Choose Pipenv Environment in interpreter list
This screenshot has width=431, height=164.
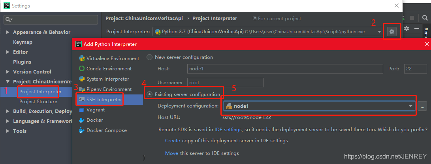coord(109,89)
